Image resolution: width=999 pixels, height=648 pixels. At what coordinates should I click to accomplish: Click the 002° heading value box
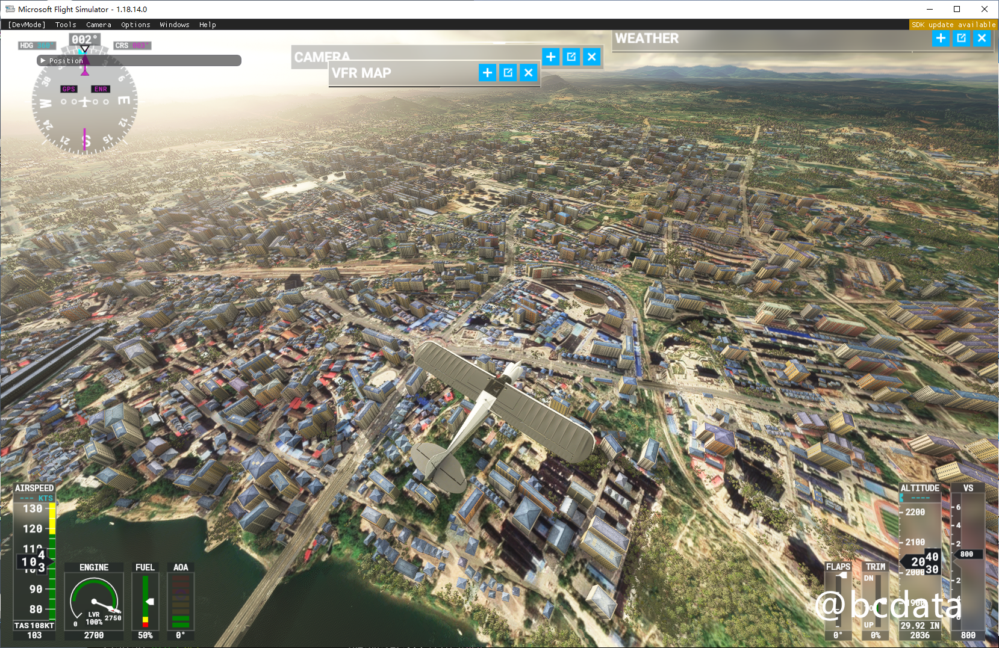(x=84, y=40)
